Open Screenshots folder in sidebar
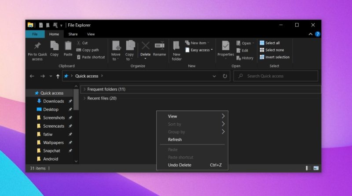The width and height of the screenshot is (352, 196). tap(54, 118)
